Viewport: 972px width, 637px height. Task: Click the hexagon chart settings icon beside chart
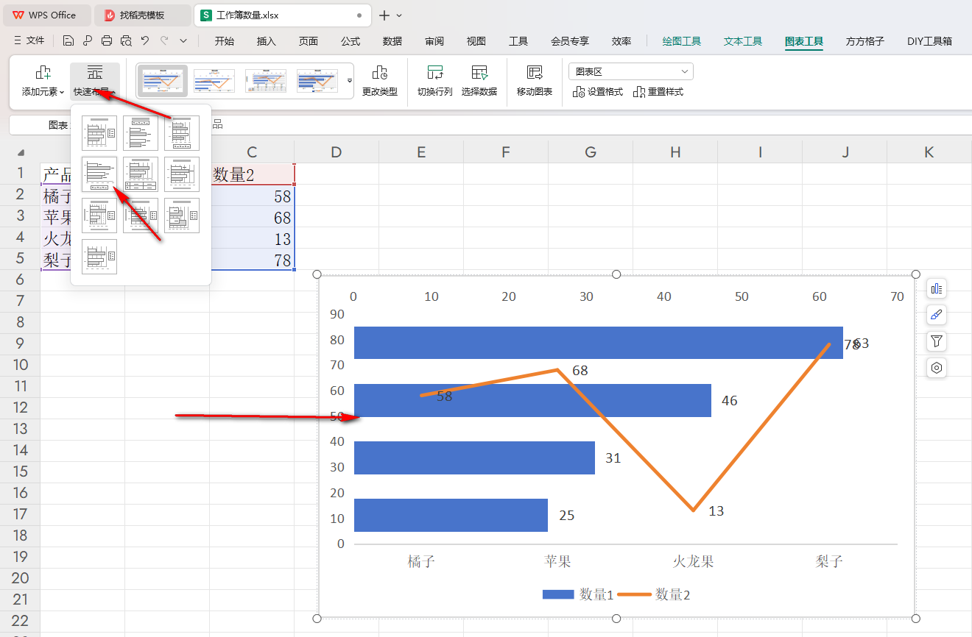tap(937, 368)
